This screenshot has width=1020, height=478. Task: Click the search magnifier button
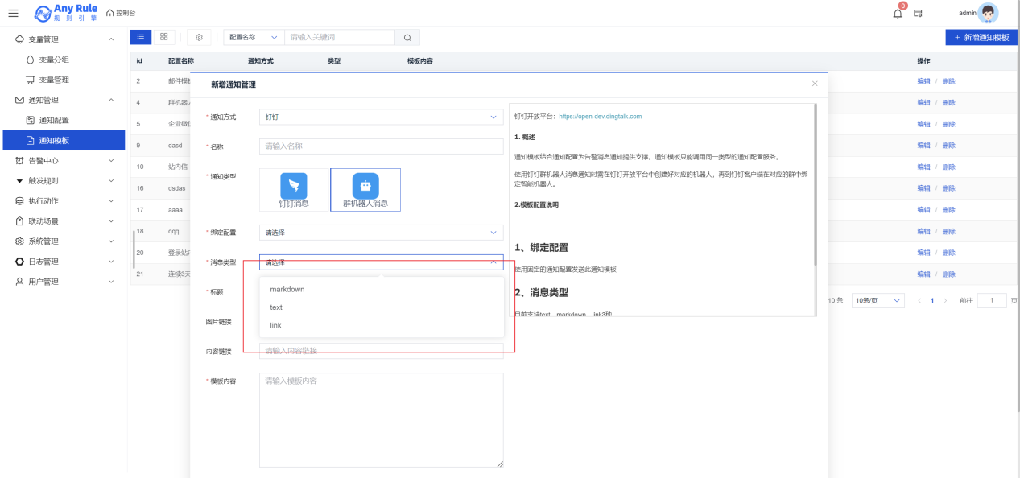tap(407, 37)
